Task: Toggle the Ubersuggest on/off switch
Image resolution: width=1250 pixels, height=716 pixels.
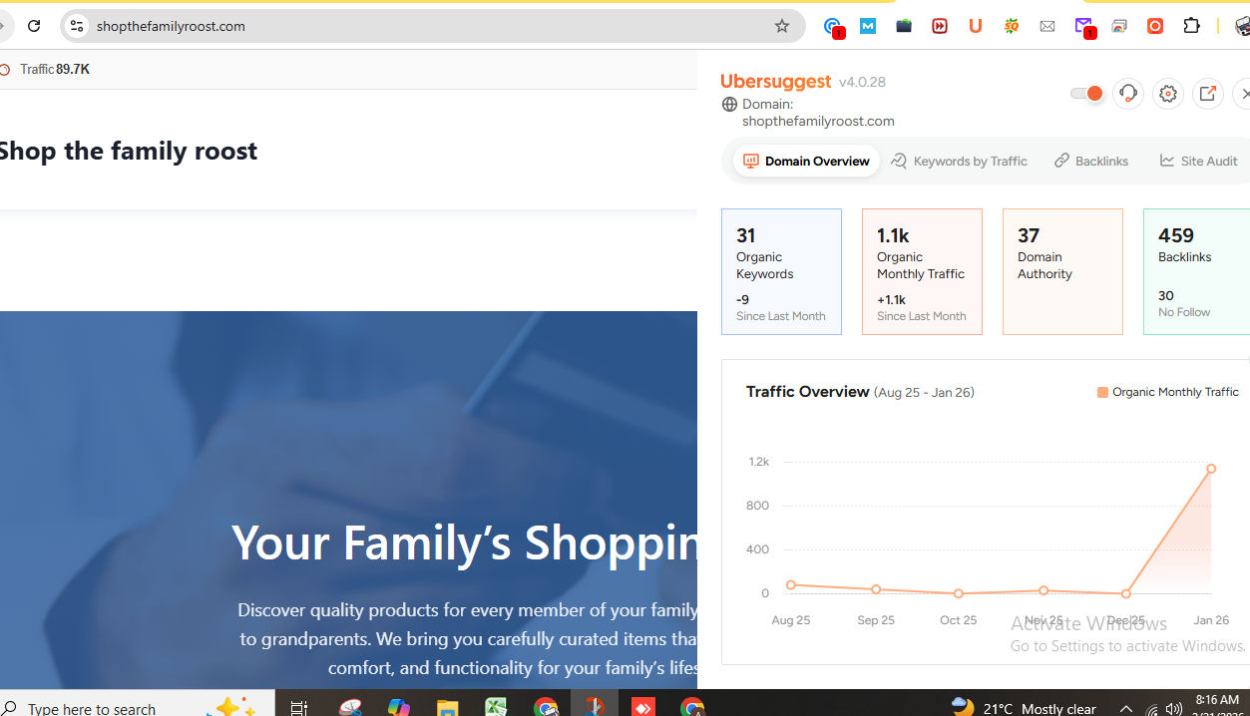Action: (x=1086, y=94)
